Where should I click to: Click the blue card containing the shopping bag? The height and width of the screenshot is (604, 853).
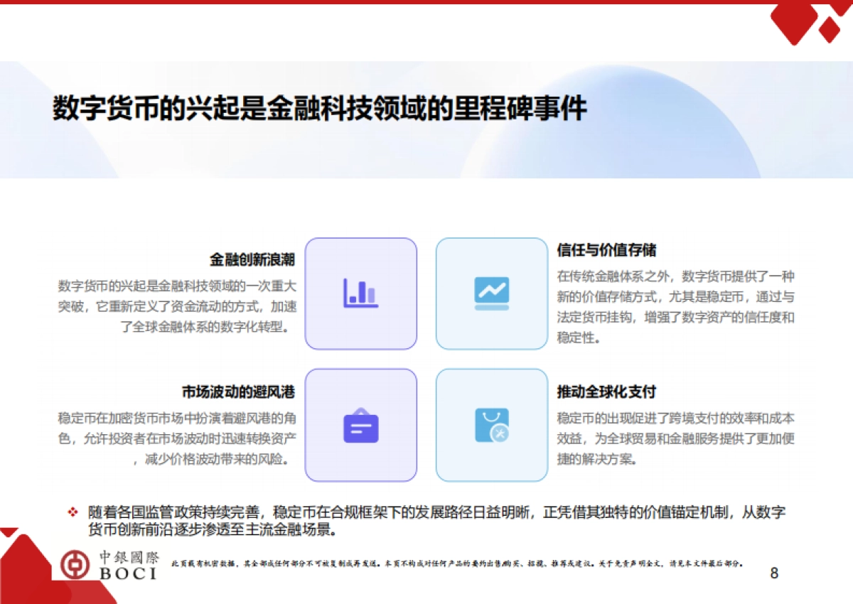(x=491, y=426)
